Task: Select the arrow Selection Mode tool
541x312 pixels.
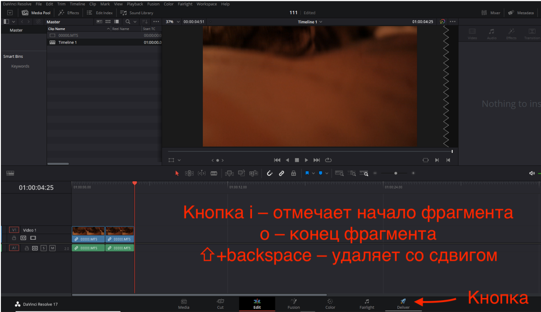Action: click(x=177, y=174)
